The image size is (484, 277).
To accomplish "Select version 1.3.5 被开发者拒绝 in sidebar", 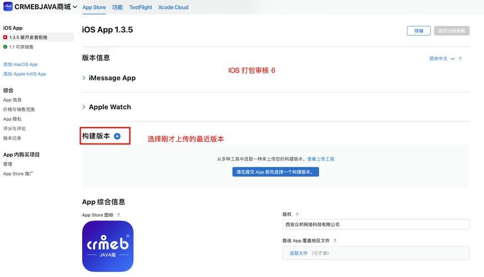I will click(x=38, y=37).
